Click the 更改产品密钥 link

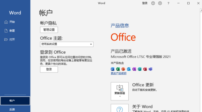pyautogui.click(x=119, y=73)
